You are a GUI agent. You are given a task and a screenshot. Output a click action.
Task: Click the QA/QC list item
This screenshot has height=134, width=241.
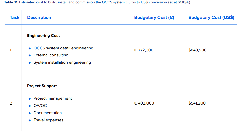tap(40, 106)
